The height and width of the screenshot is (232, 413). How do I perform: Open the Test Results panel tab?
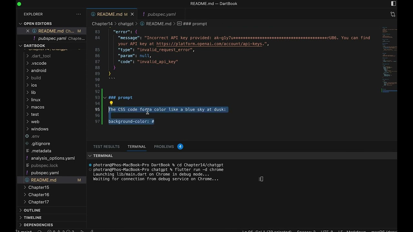click(106, 147)
